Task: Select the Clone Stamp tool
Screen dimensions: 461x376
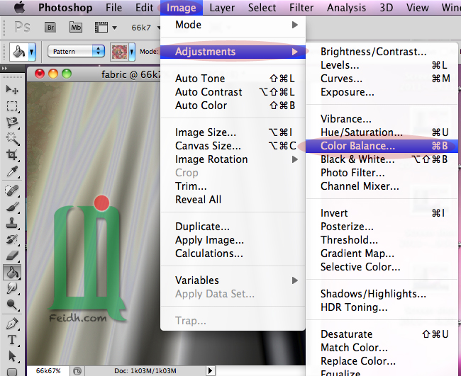Action: [12, 223]
